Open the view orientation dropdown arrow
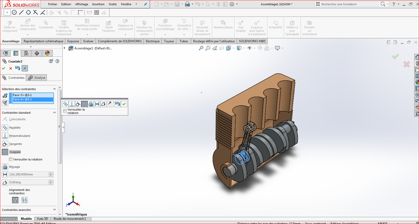The width and height of the screenshot is (419, 224). click(234, 48)
